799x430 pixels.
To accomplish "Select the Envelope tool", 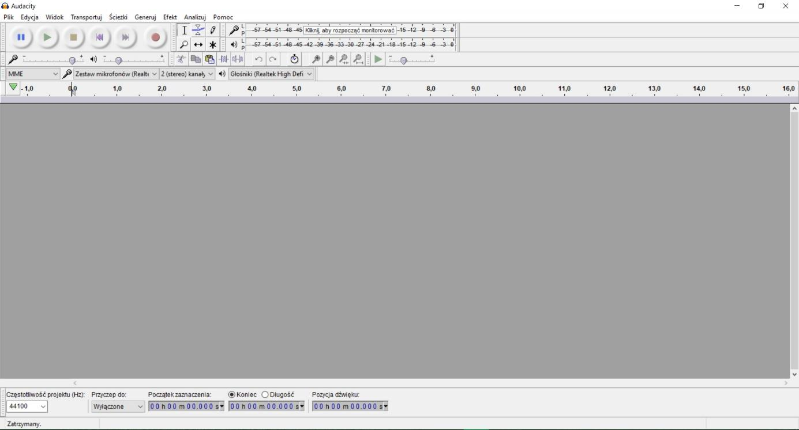I will pos(198,31).
